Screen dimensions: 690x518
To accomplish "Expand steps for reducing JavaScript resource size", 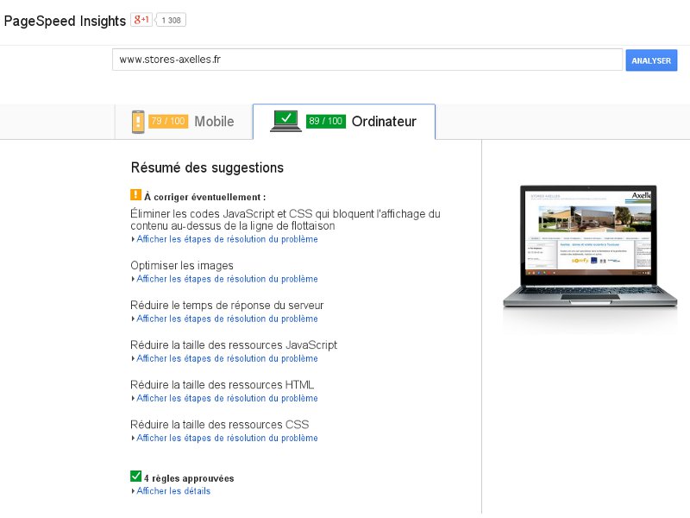I will click(x=227, y=358).
